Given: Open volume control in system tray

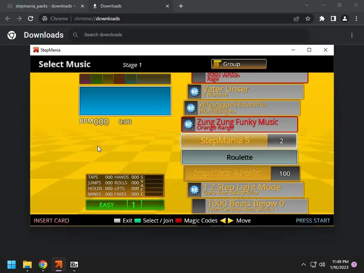Looking at the screenshot, I should click(322, 264).
